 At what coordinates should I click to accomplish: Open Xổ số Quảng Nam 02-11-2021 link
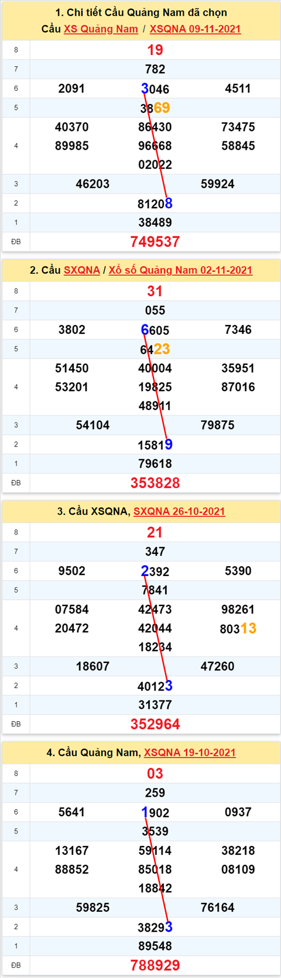tap(180, 270)
